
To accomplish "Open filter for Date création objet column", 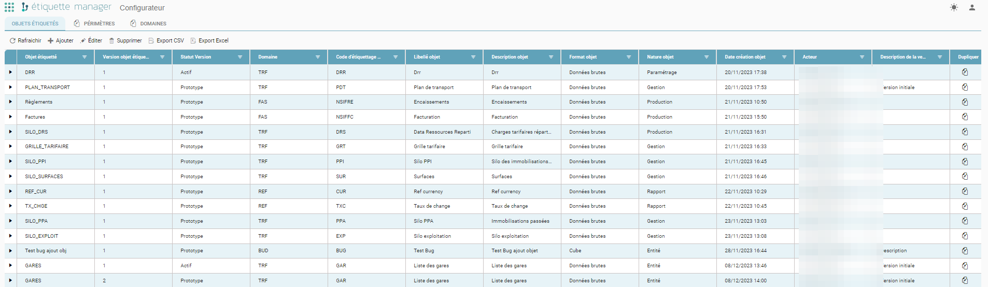I will pos(784,57).
